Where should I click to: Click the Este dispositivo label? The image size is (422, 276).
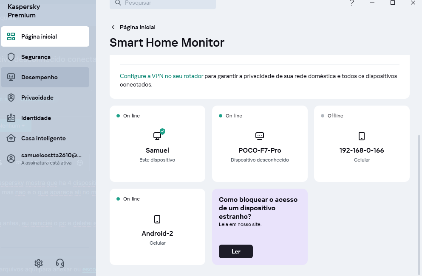point(157,160)
